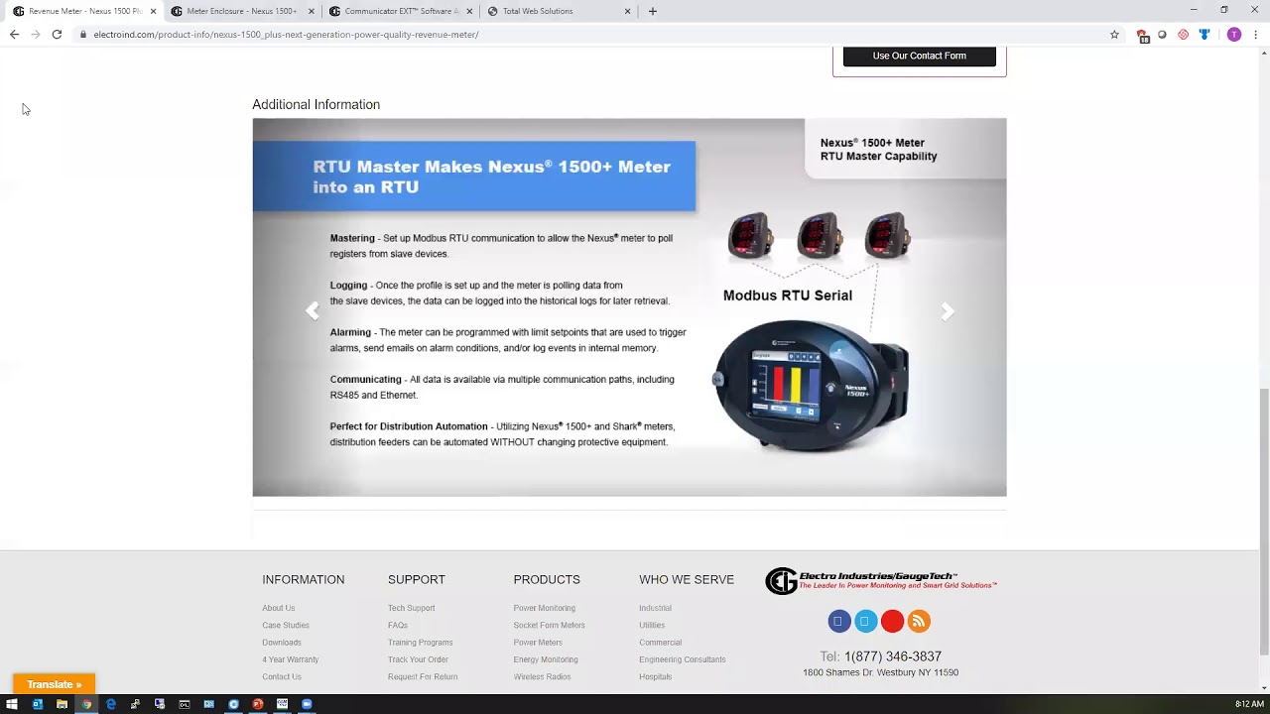Open the red extension with 18 badge
The height and width of the screenshot is (714, 1270).
click(1143, 35)
